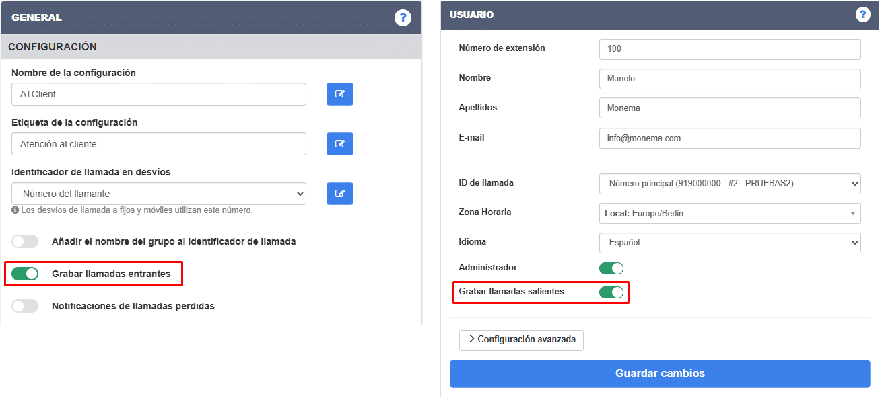This screenshot has height=398, width=880.
Task: Click the help icon in Usuario panel
Action: 863,15
